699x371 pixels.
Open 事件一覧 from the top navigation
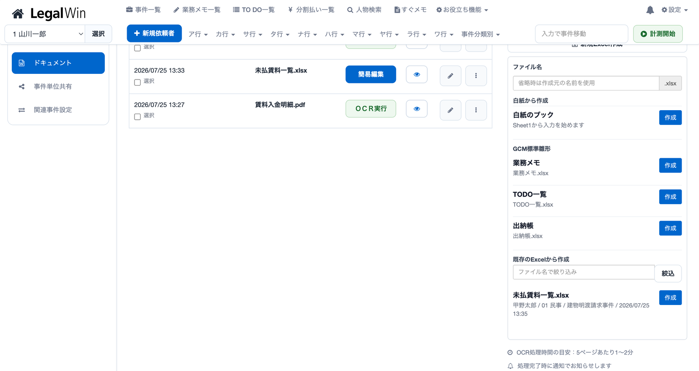[x=143, y=10]
